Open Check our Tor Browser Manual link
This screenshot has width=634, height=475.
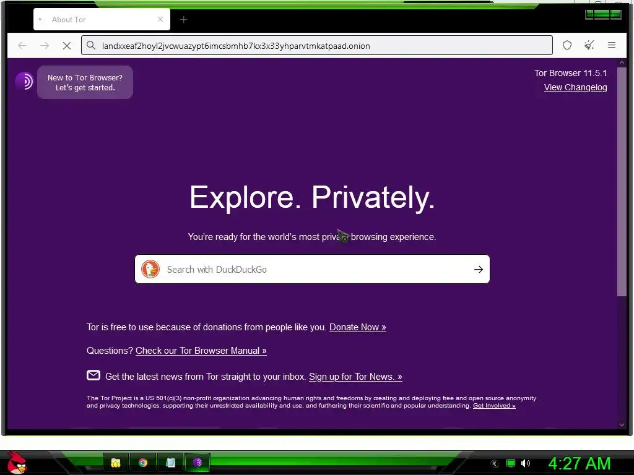coord(201,351)
